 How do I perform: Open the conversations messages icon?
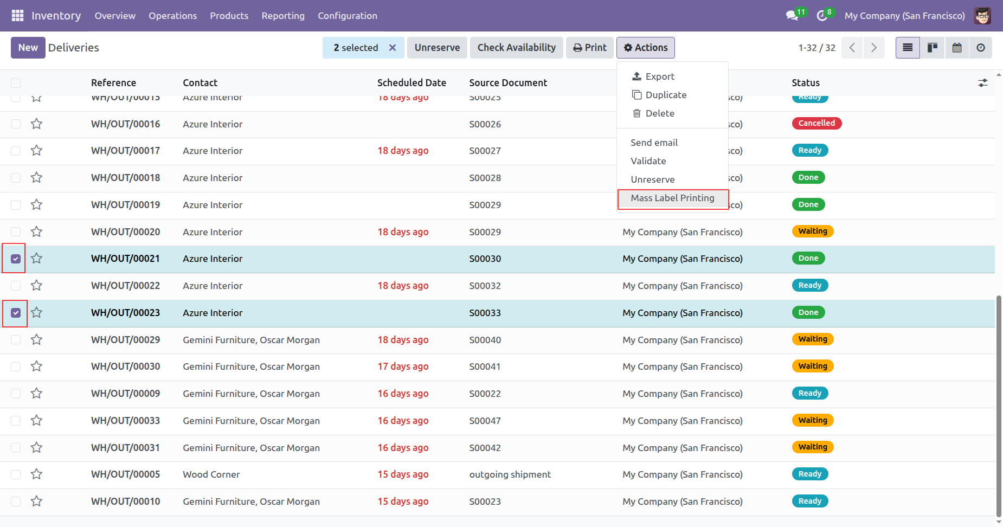[x=792, y=16]
